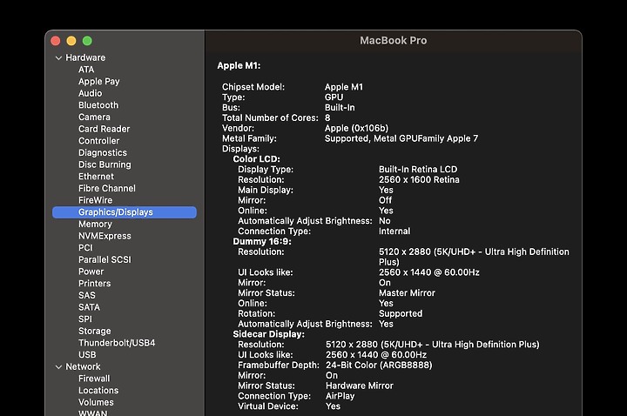
Task: Open the Audio hardware entry
Action: tap(90, 93)
